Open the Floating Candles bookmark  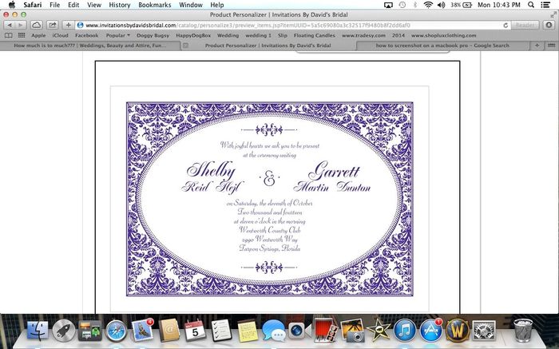[x=315, y=35]
